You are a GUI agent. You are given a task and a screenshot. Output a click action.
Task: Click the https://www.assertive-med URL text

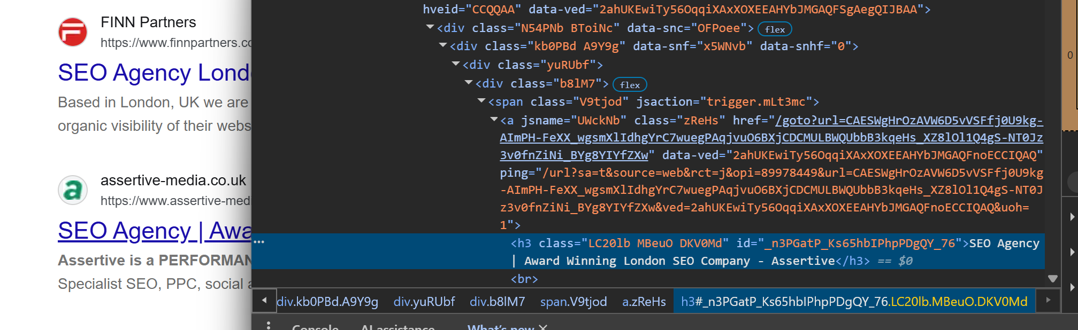click(175, 201)
